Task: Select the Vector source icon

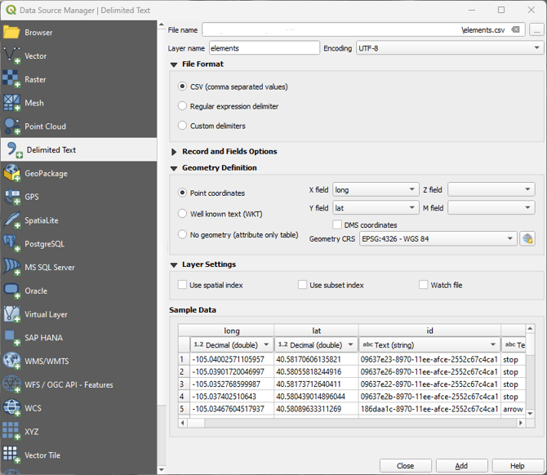Action: click(11, 55)
